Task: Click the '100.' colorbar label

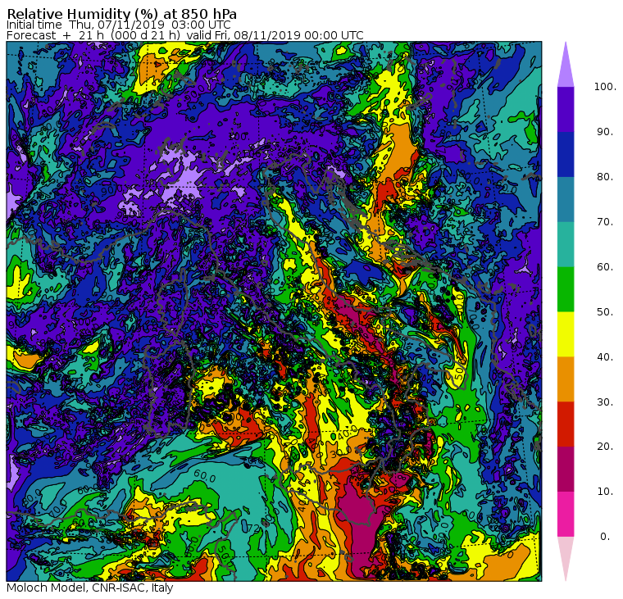Action: click(x=605, y=87)
